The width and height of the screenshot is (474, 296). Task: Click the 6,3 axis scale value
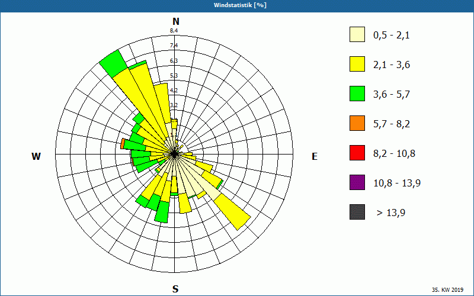(174, 61)
